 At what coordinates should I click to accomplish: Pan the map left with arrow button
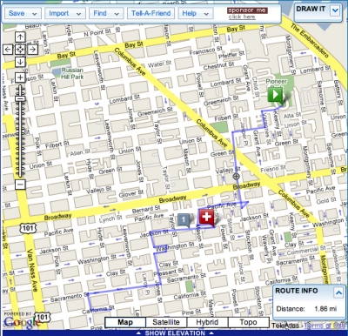(x=8, y=50)
